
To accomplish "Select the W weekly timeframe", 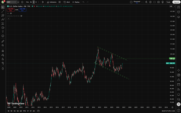I will 34,2.
